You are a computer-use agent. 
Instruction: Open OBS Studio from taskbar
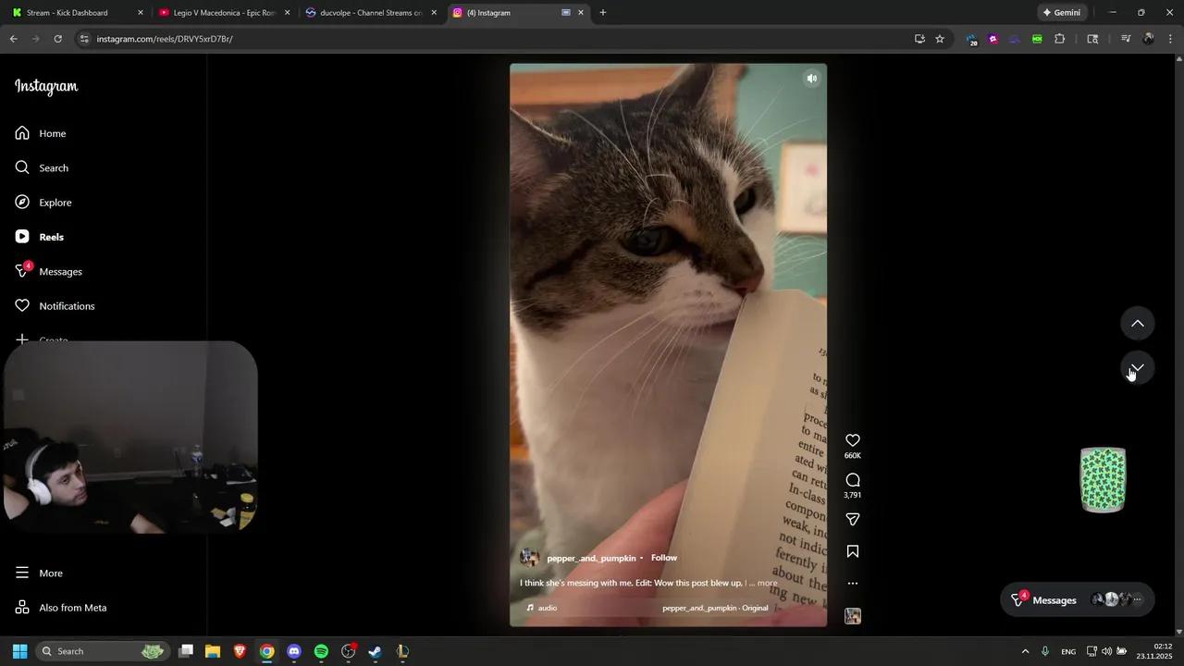[x=348, y=651]
